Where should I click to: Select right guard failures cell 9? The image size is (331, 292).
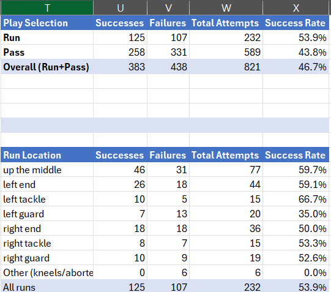[168, 258]
